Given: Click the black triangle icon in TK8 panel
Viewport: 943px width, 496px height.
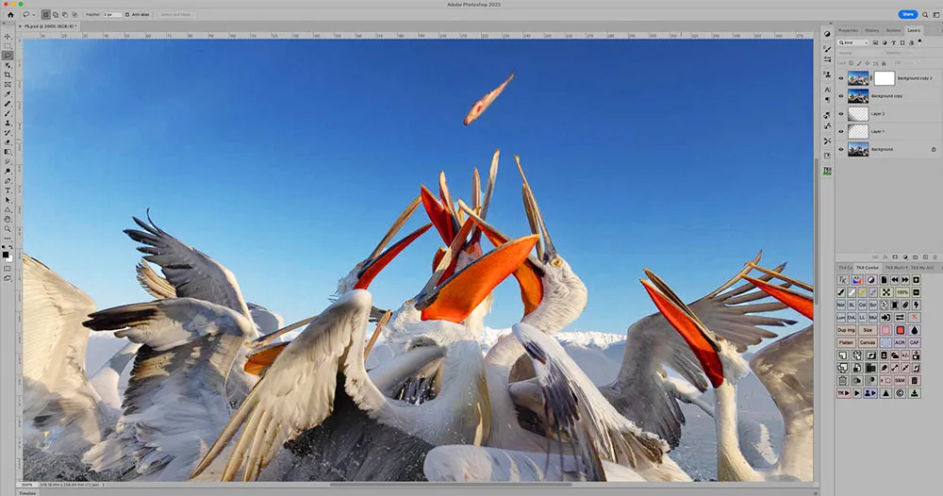Looking at the screenshot, I should coord(885,393).
